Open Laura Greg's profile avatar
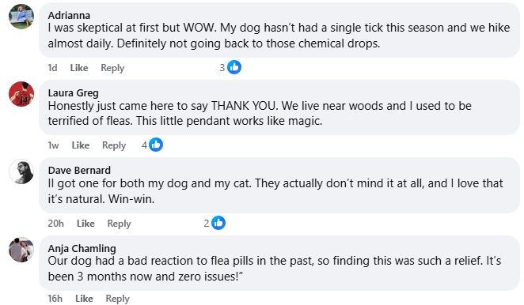This screenshot has height=305, width=524. (x=21, y=94)
